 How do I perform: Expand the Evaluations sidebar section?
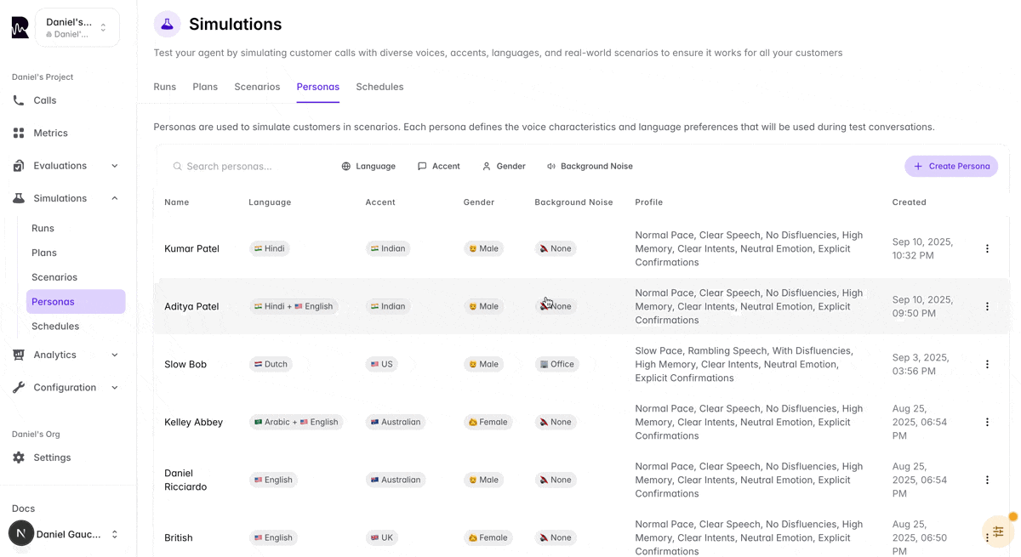(115, 166)
